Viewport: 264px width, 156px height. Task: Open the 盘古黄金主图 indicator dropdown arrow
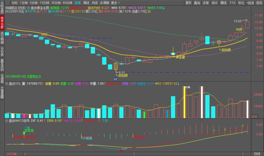pos(28,8)
